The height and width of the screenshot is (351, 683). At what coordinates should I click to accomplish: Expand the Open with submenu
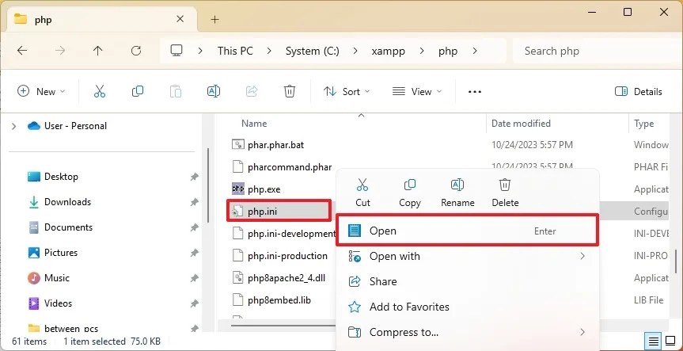(582, 256)
